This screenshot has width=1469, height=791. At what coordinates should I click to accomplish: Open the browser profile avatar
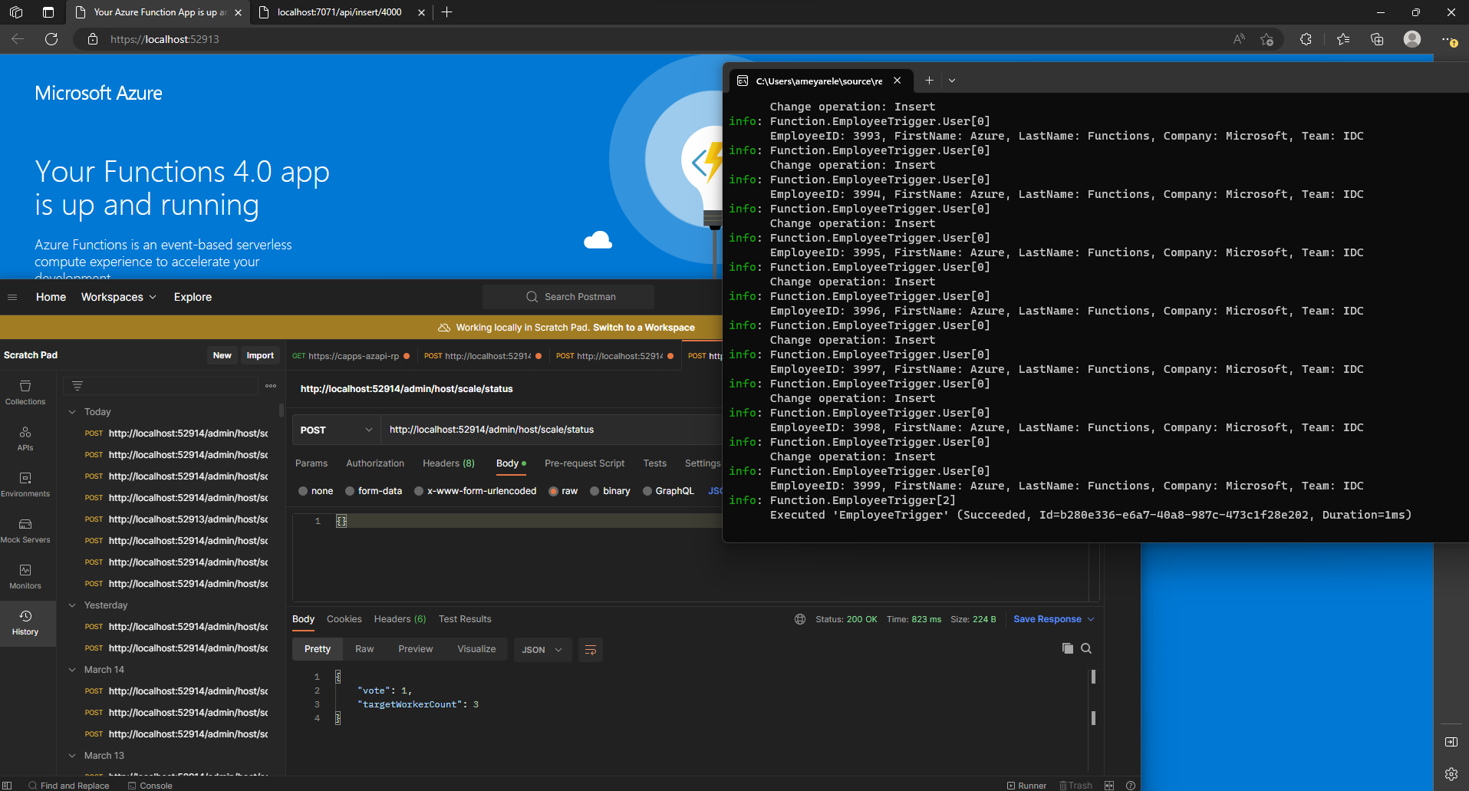(1412, 39)
